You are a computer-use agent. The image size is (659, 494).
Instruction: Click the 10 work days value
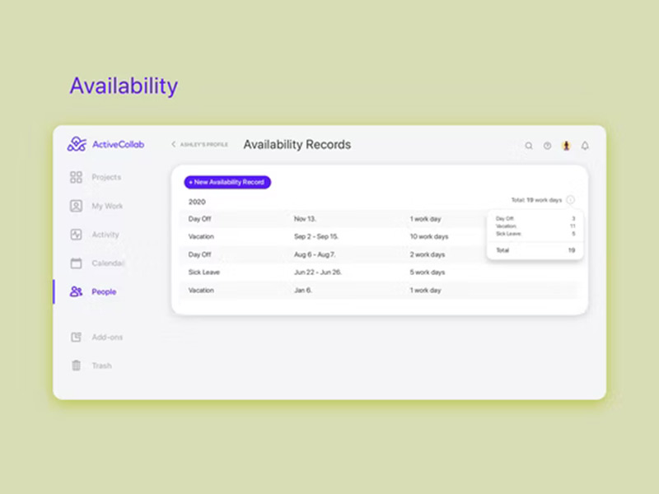[x=428, y=236]
